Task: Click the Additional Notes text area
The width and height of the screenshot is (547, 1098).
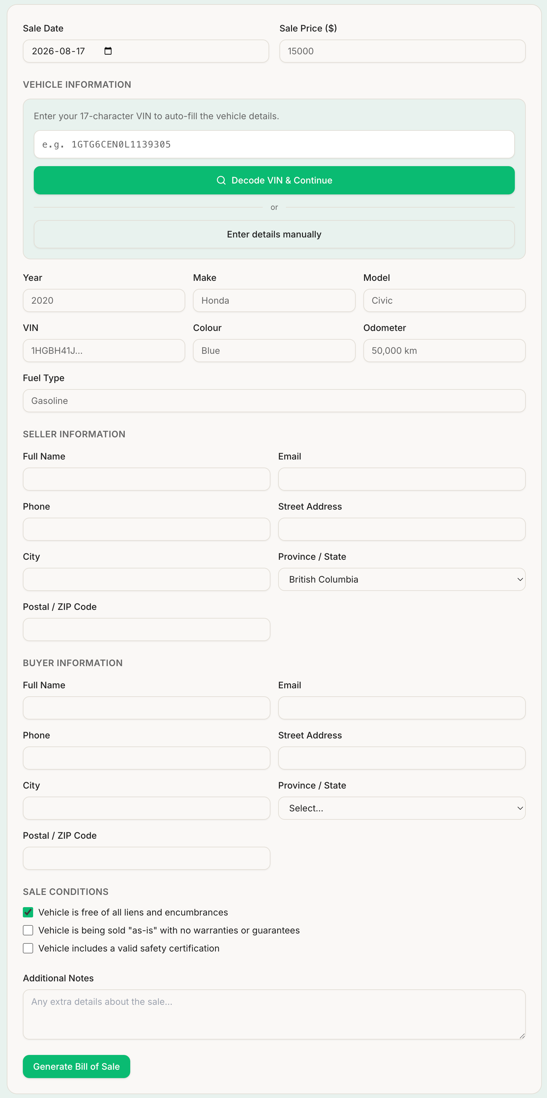Action: pyautogui.click(x=274, y=1014)
